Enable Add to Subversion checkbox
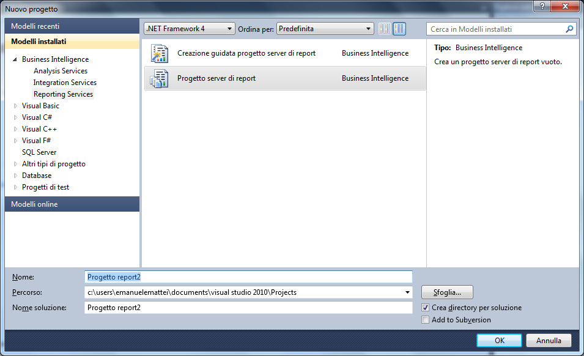This screenshot has height=356, width=584. pyautogui.click(x=426, y=320)
